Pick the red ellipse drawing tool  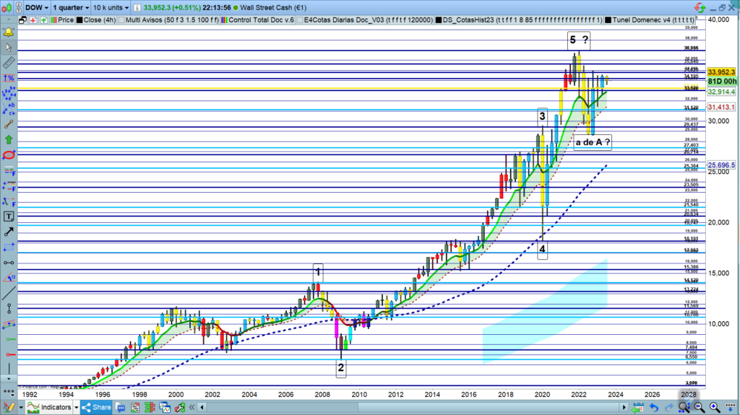click(x=9, y=155)
